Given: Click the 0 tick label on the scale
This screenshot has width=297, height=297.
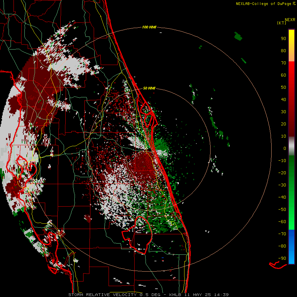Looking at the screenshot, I should pyautogui.click(x=285, y=148).
